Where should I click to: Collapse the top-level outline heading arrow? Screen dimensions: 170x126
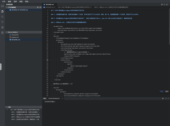tap(7, 110)
